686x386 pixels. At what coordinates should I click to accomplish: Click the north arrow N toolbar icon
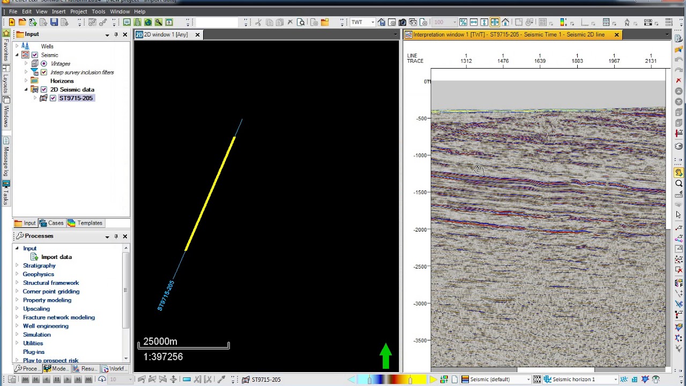627,22
